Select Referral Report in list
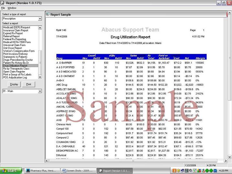Image resolution: width=232 pixels, height=174 pixels. 11,36
